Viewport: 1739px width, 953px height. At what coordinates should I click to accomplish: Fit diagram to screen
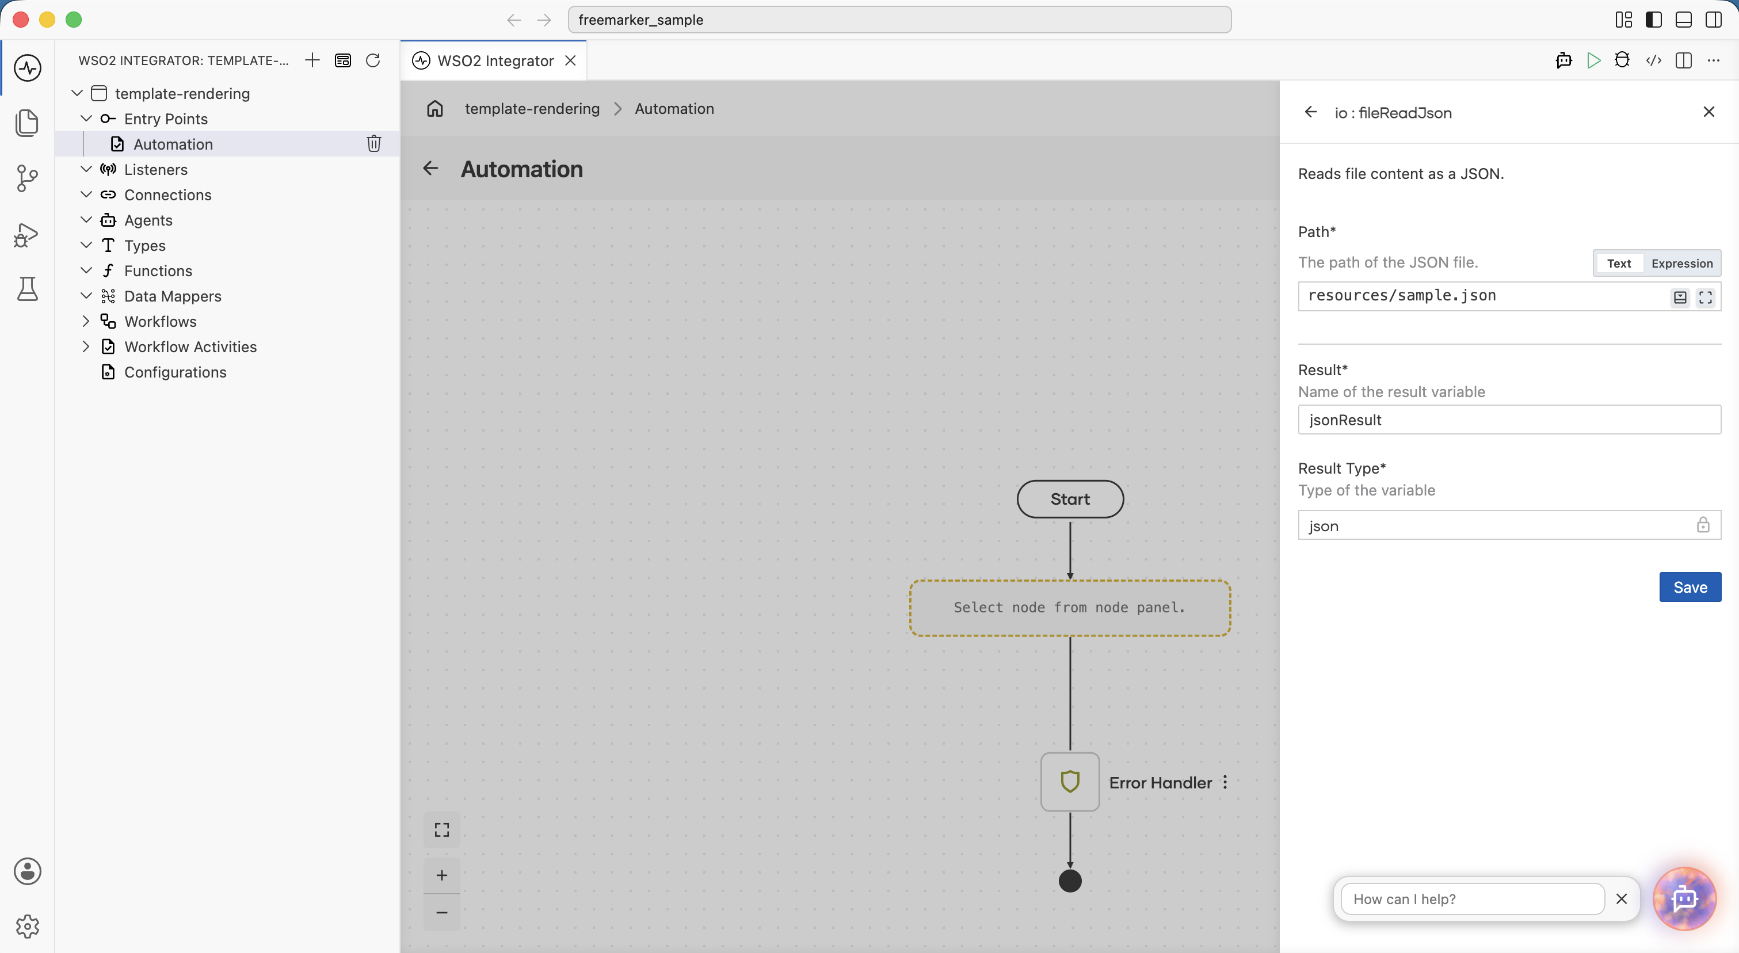pos(441,829)
